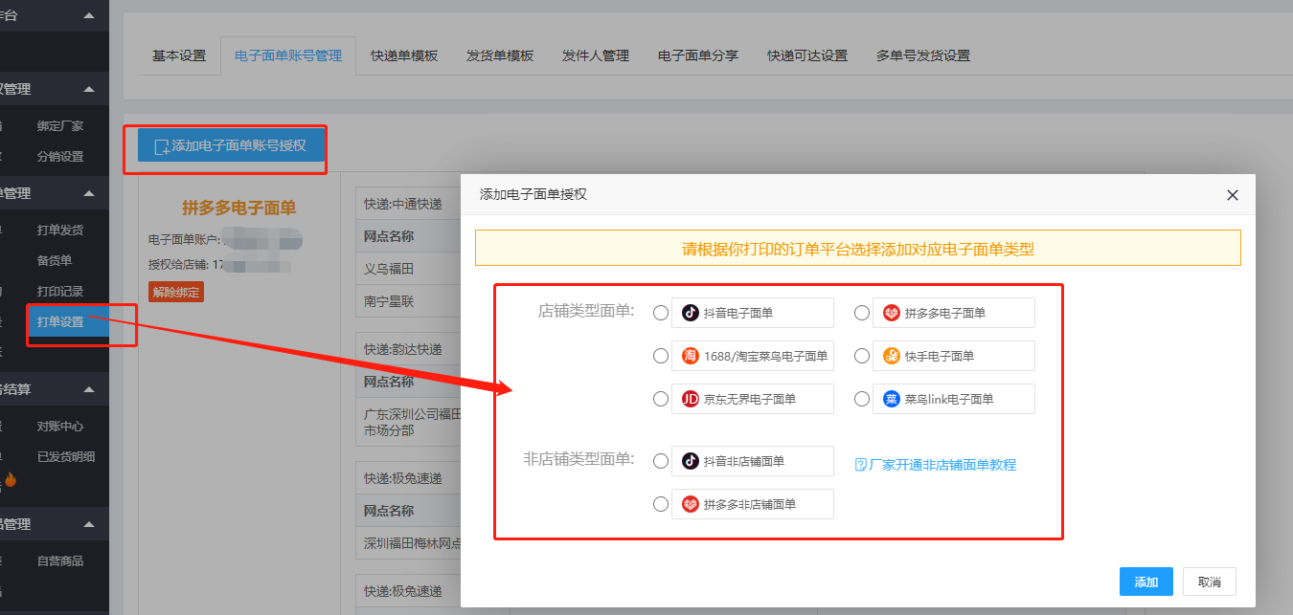Click the Douyin logo icon for 抖音电子面单

tap(690, 313)
